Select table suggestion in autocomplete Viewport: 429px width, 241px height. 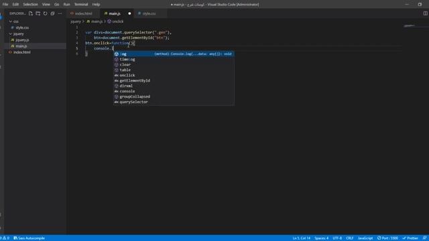(174, 70)
